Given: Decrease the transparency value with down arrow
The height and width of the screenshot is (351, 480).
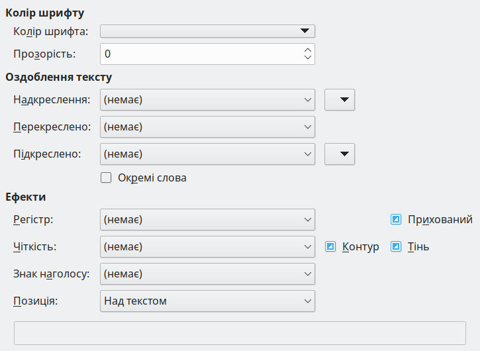Looking at the screenshot, I should click(x=307, y=58).
